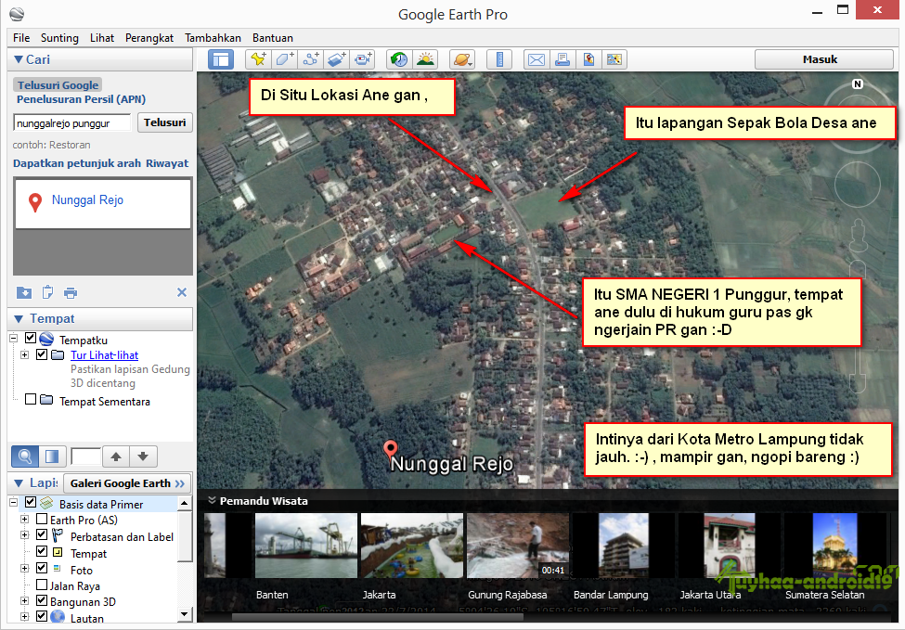This screenshot has width=905, height=630.
Task: Toggle Foto layer checkbox
Action: pos(42,568)
